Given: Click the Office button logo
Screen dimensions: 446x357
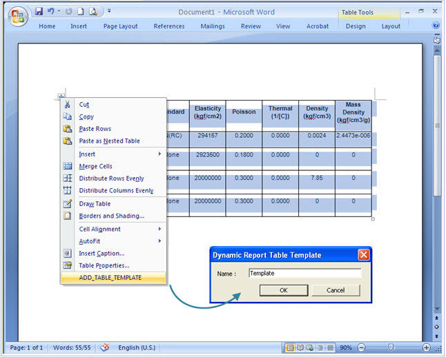Looking at the screenshot, I should pos(17,17).
